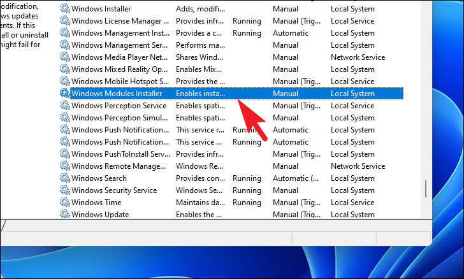Click the gear icon beside Windows Installer

coord(65,8)
